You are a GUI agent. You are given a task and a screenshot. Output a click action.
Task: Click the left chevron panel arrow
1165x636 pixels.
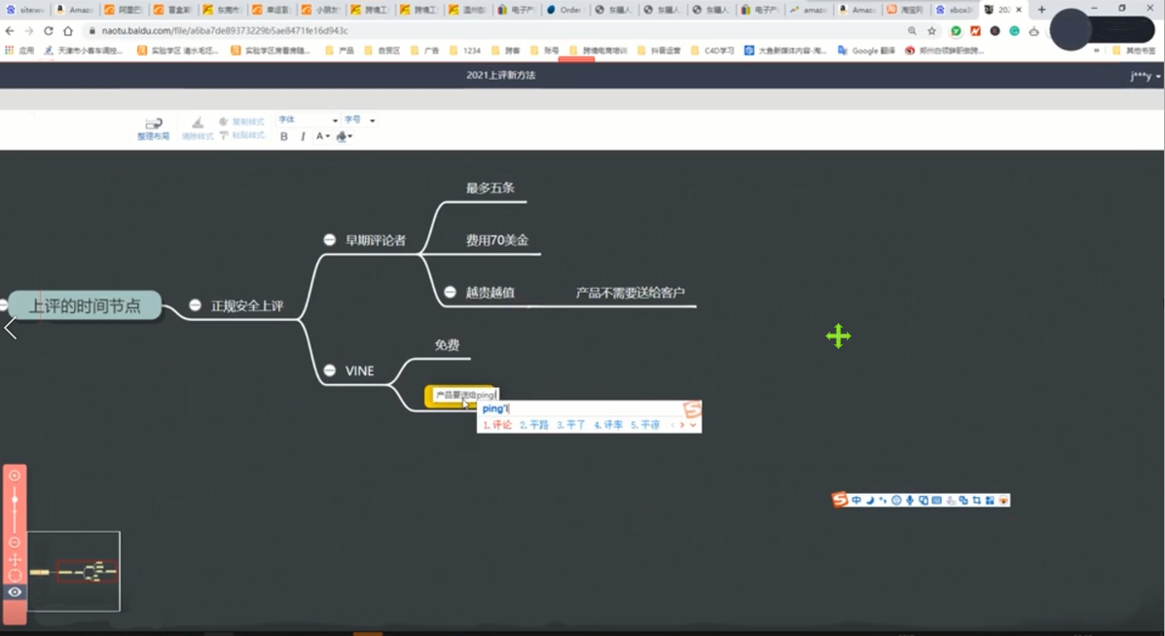point(10,328)
